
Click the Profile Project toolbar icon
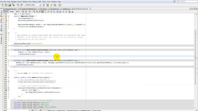pyautogui.click(x=60, y=5)
